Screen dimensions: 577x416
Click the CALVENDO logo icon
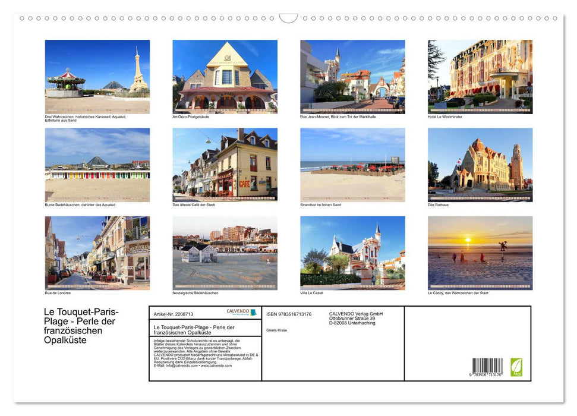(253, 313)
